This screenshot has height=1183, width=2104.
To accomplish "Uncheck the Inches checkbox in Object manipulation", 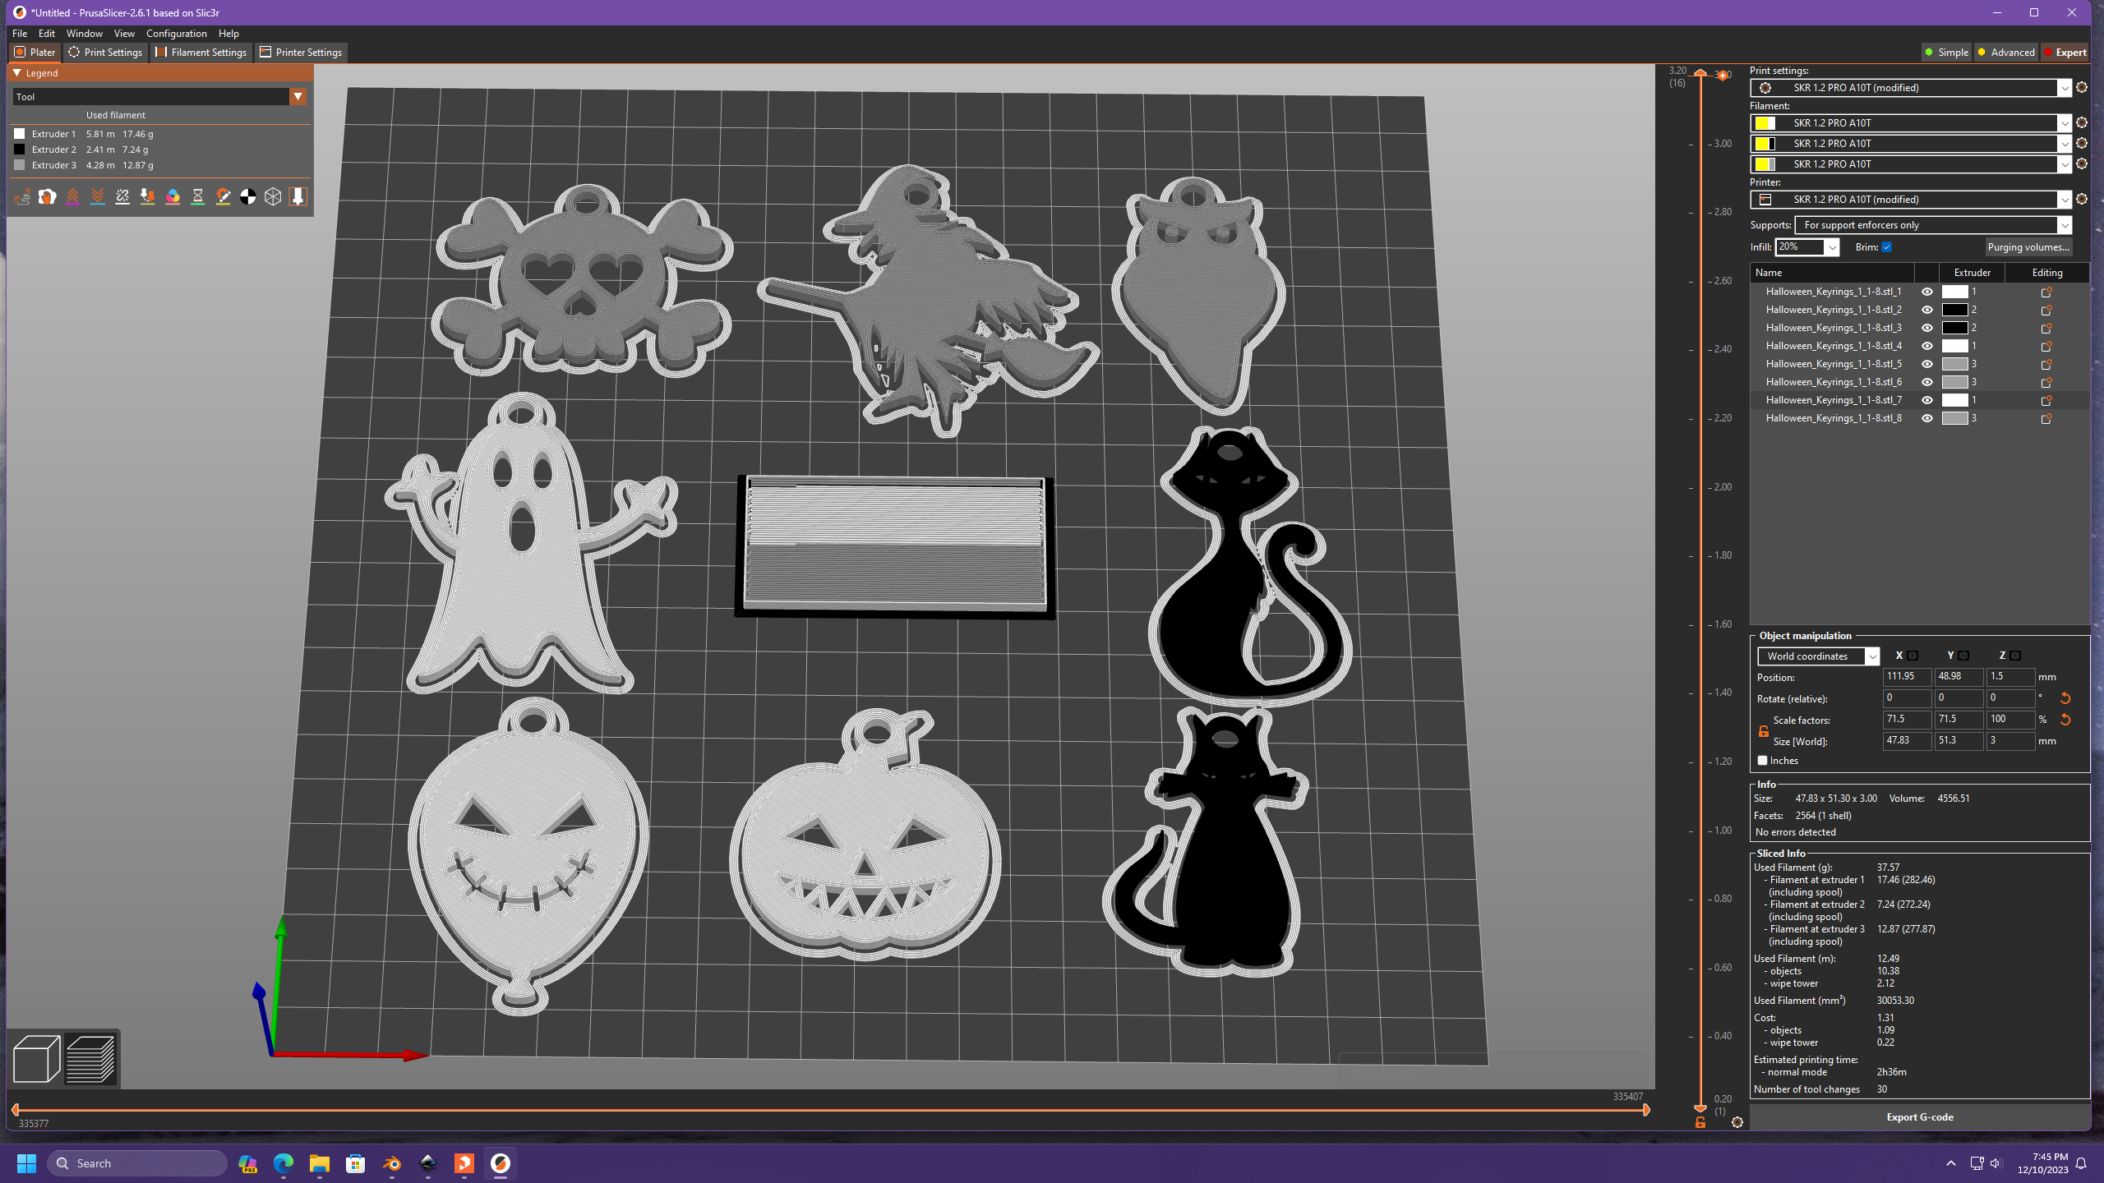I will click(x=1761, y=760).
